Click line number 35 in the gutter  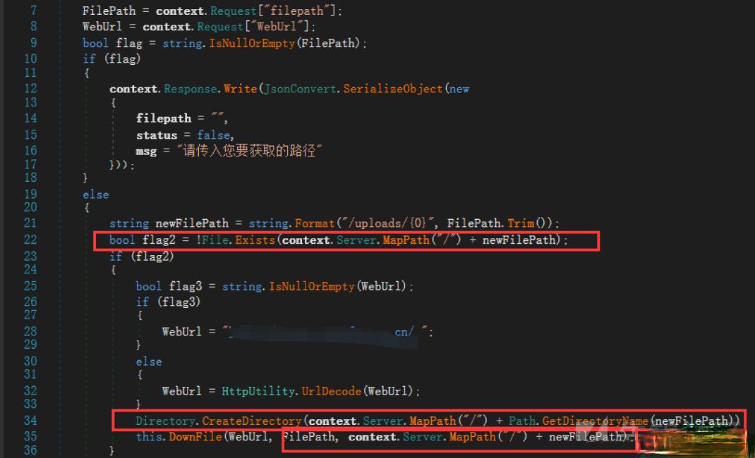30,436
